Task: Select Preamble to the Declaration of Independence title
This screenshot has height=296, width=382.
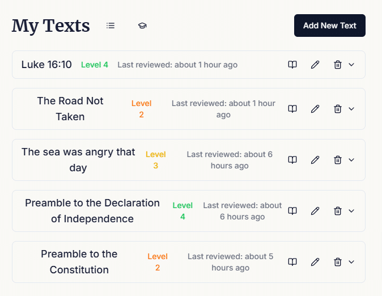Action: coord(92,211)
